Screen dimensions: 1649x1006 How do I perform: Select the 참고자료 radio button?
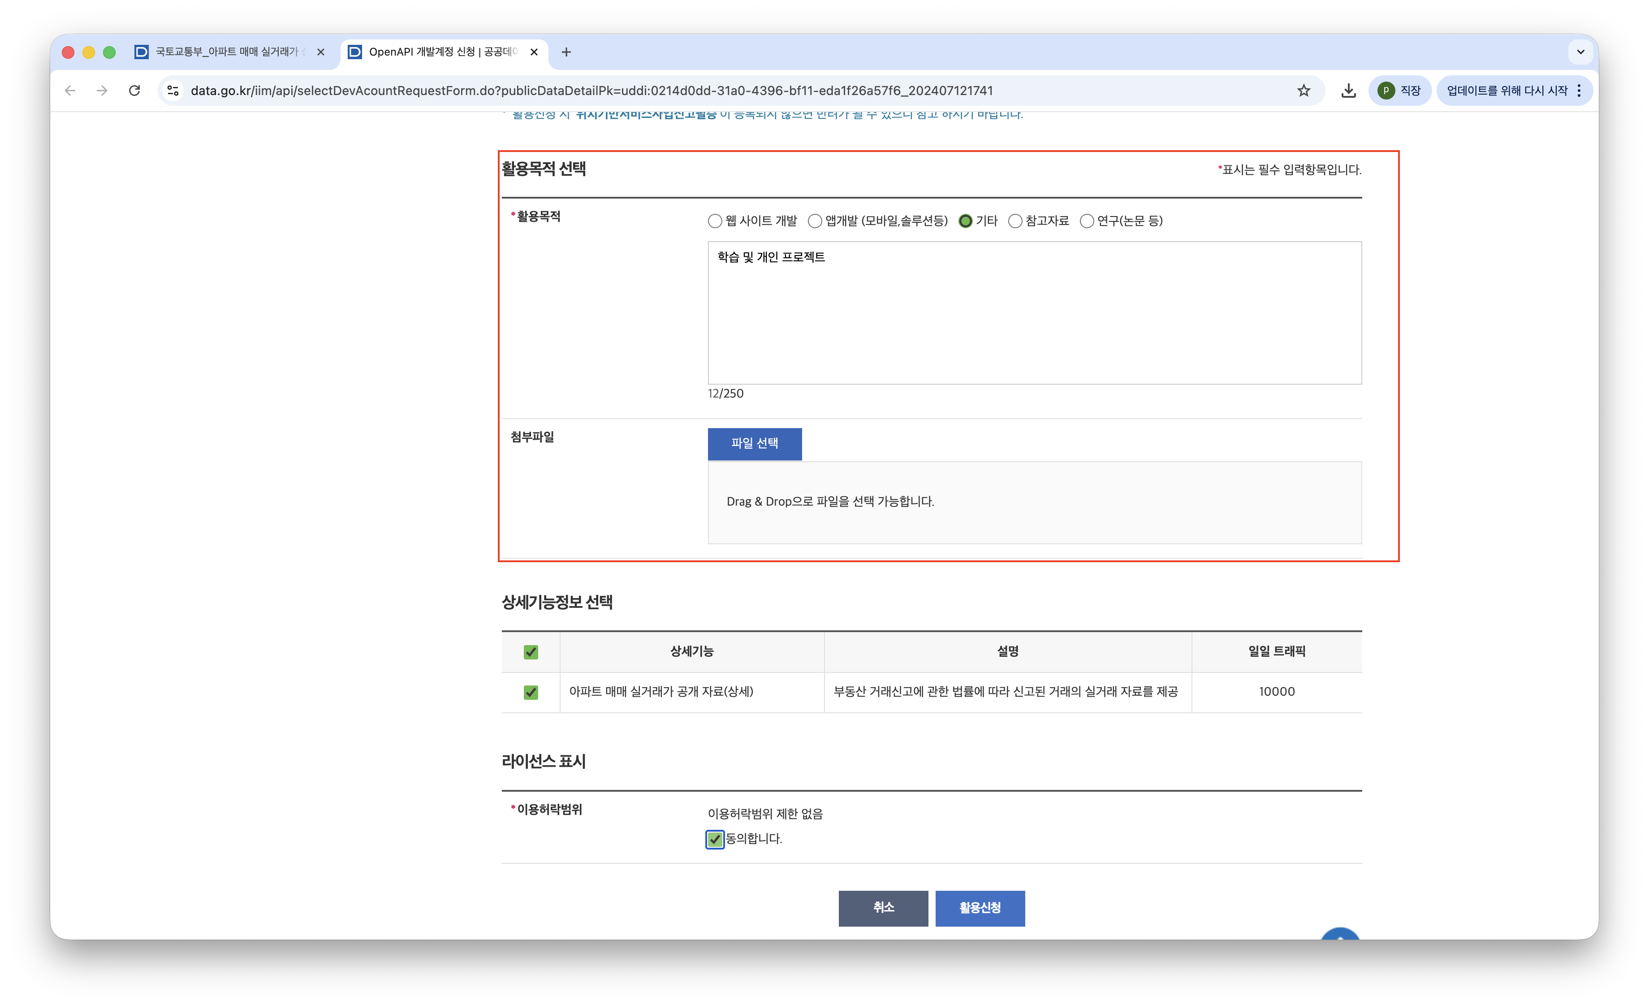coord(1015,221)
